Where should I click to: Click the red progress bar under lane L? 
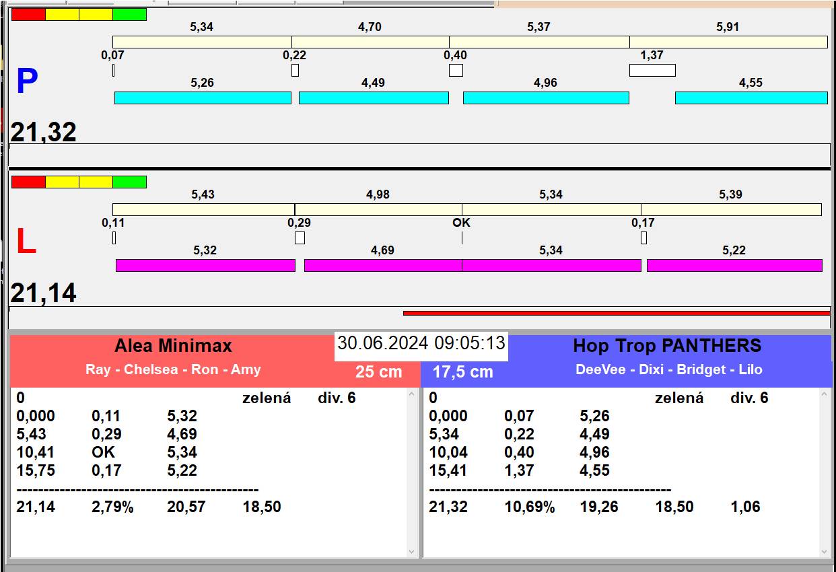tap(616, 313)
